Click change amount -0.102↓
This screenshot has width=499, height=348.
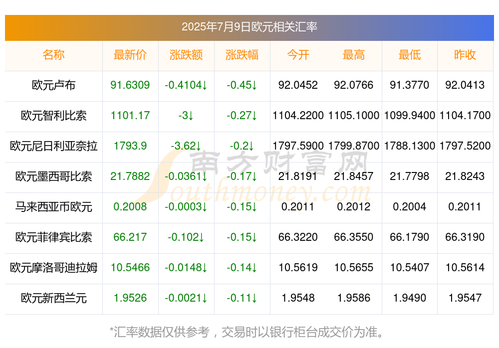(x=186, y=237)
